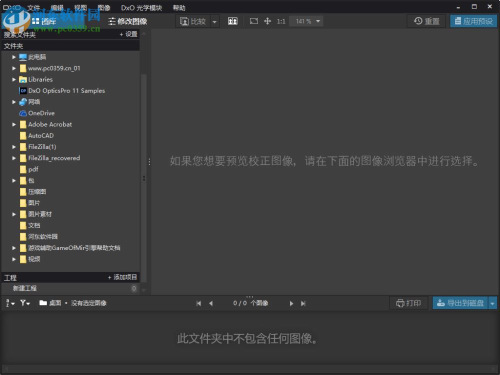Click the side-by-side comparison view icon

pos(232,21)
